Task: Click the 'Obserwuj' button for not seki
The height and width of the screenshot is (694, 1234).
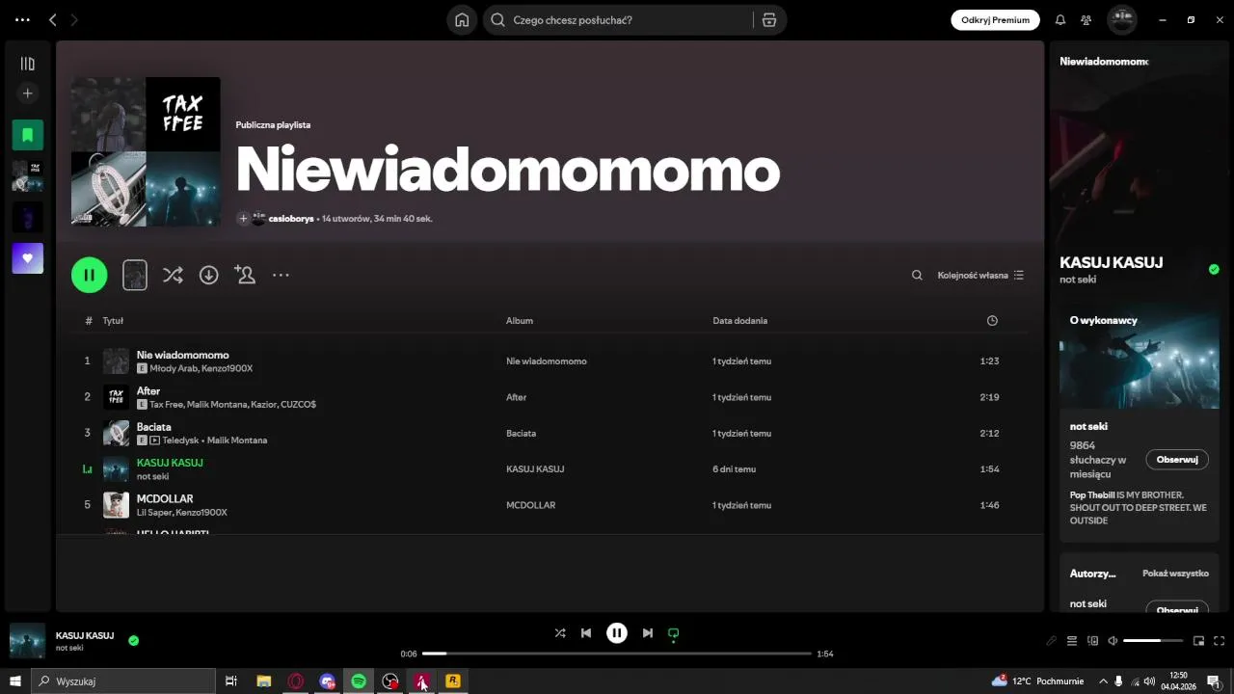Action: (1176, 460)
